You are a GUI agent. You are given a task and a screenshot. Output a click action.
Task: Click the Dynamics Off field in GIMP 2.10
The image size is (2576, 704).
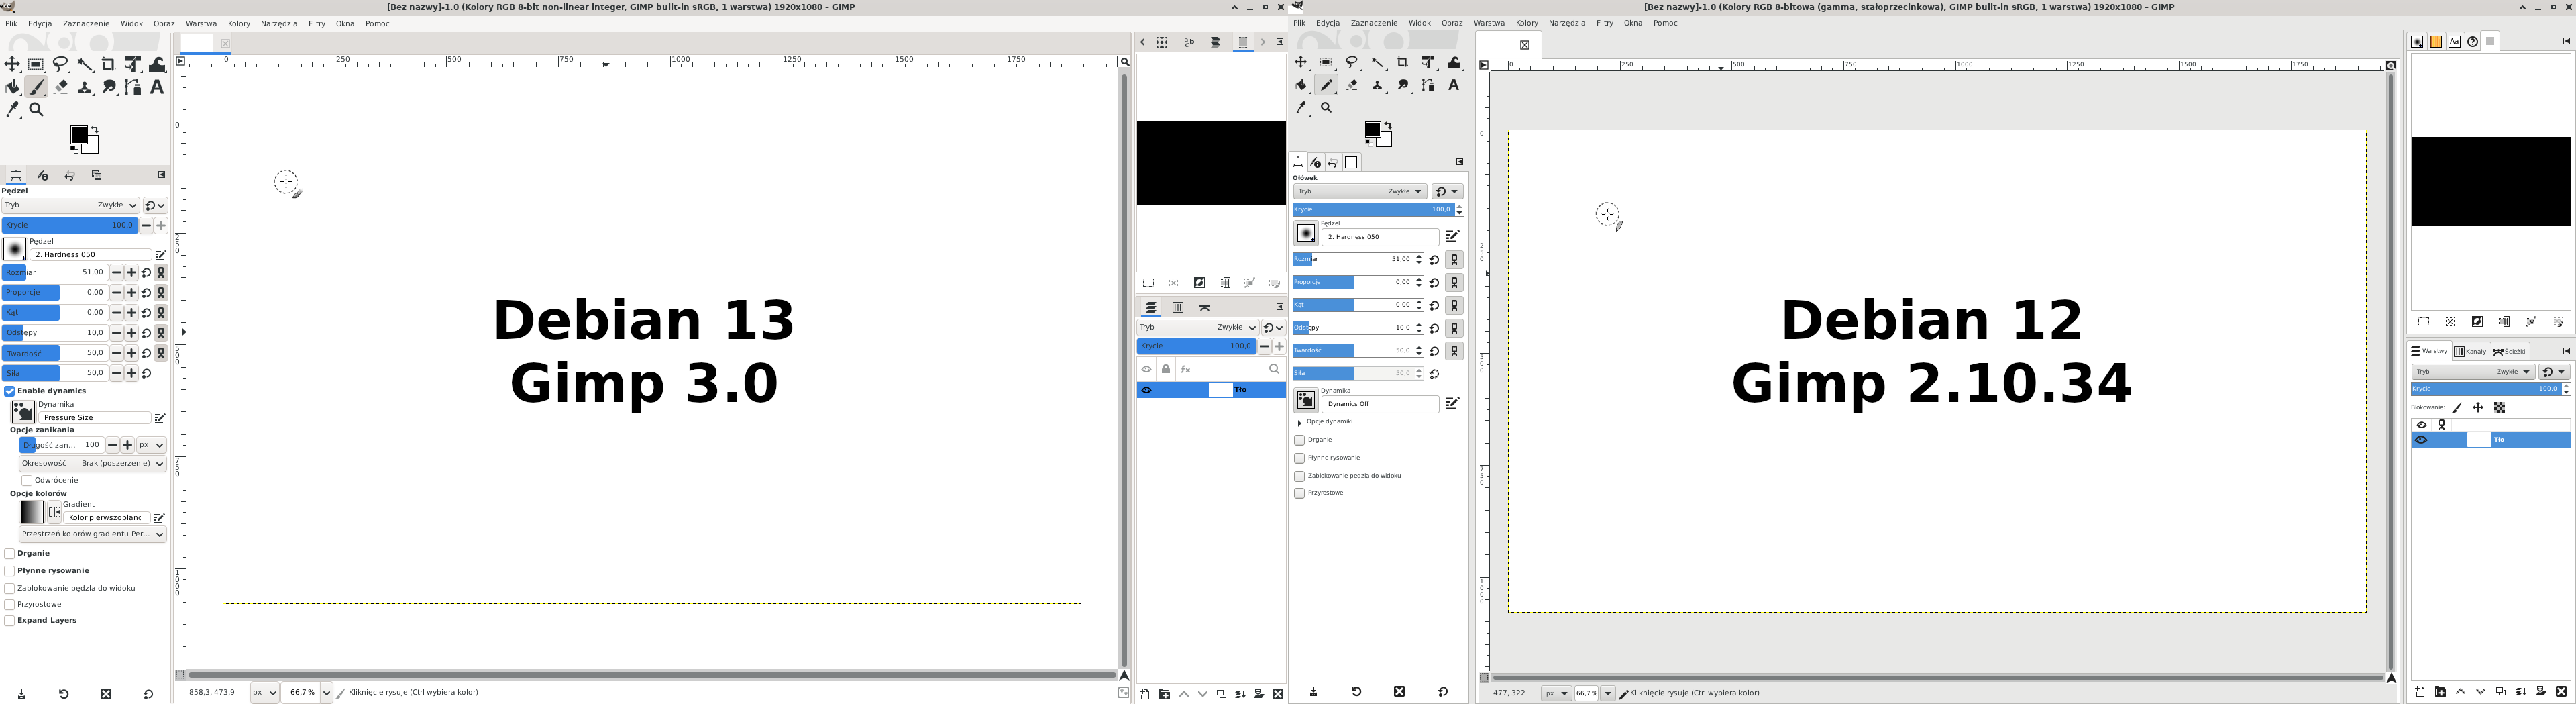pyautogui.click(x=1379, y=404)
